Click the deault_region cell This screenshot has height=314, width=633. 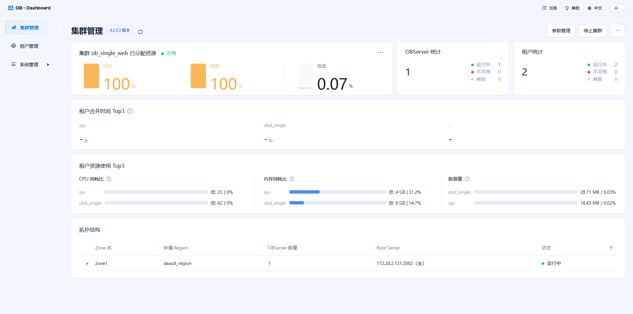(177, 263)
